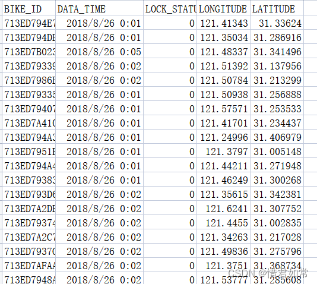This screenshot has width=317, height=284.
Task: Click latitude cell 31.217028
Action: coord(277,236)
